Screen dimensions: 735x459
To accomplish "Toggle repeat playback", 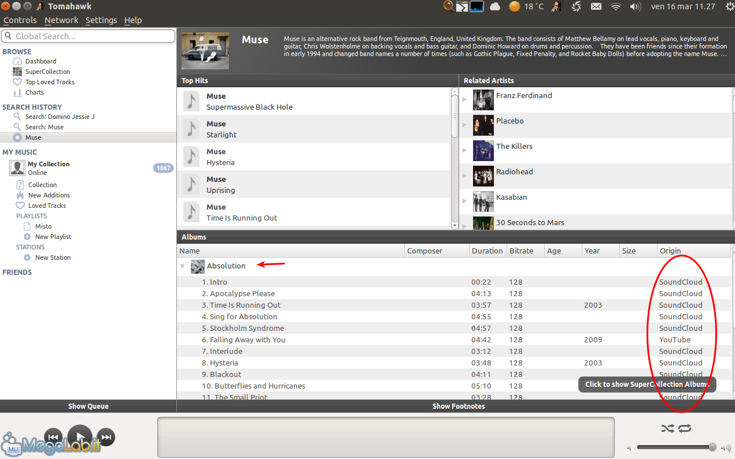I will coord(685,428).
